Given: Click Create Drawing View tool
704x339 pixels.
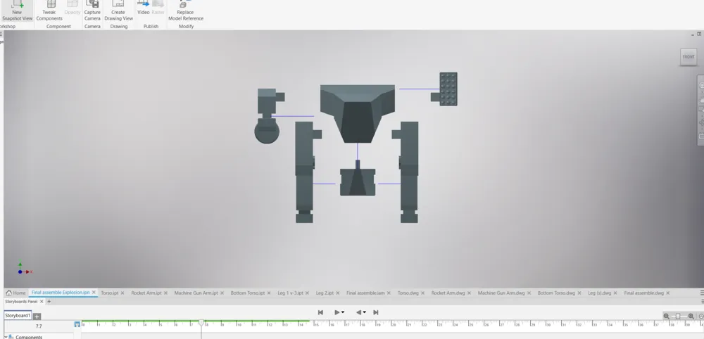Looking at the screenshot, I should [118, 11].
